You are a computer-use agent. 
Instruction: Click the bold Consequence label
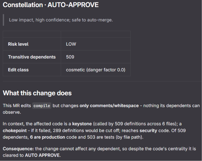pos(18,149)
